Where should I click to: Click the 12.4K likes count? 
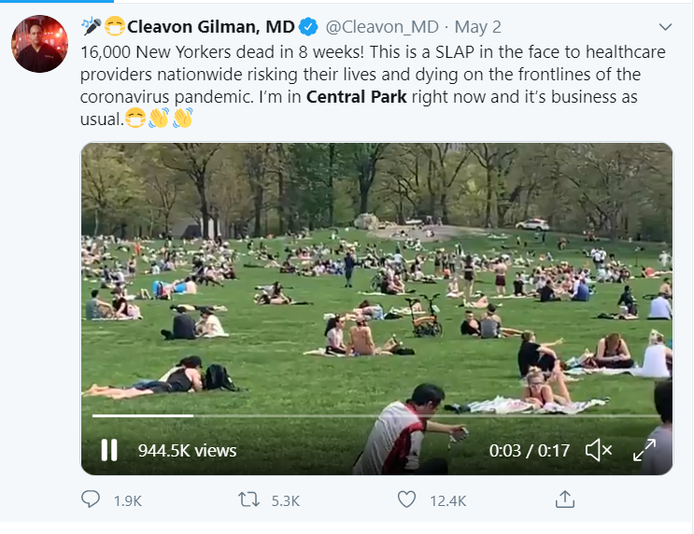(447, 501)
